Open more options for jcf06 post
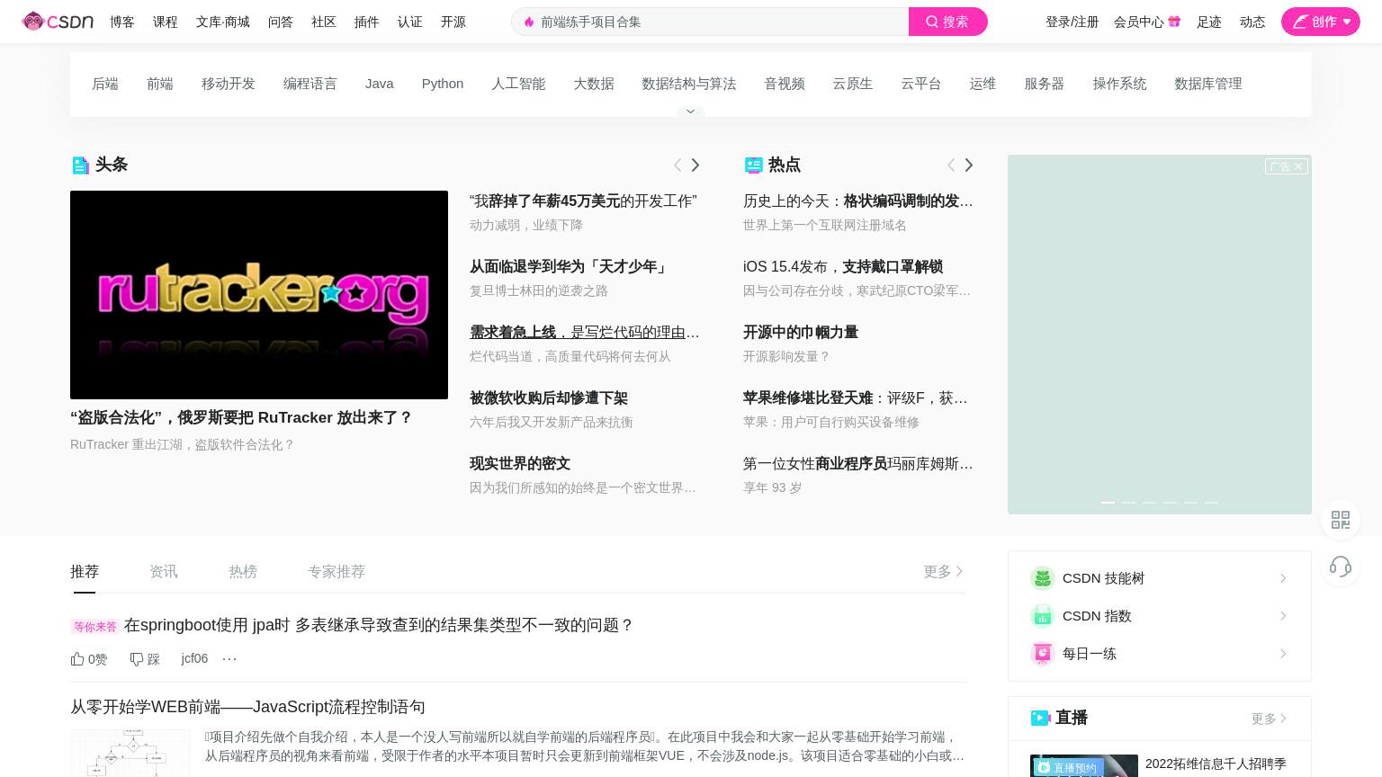The width and height of the screenshot is (1382, 777). (x=229, y=659)
